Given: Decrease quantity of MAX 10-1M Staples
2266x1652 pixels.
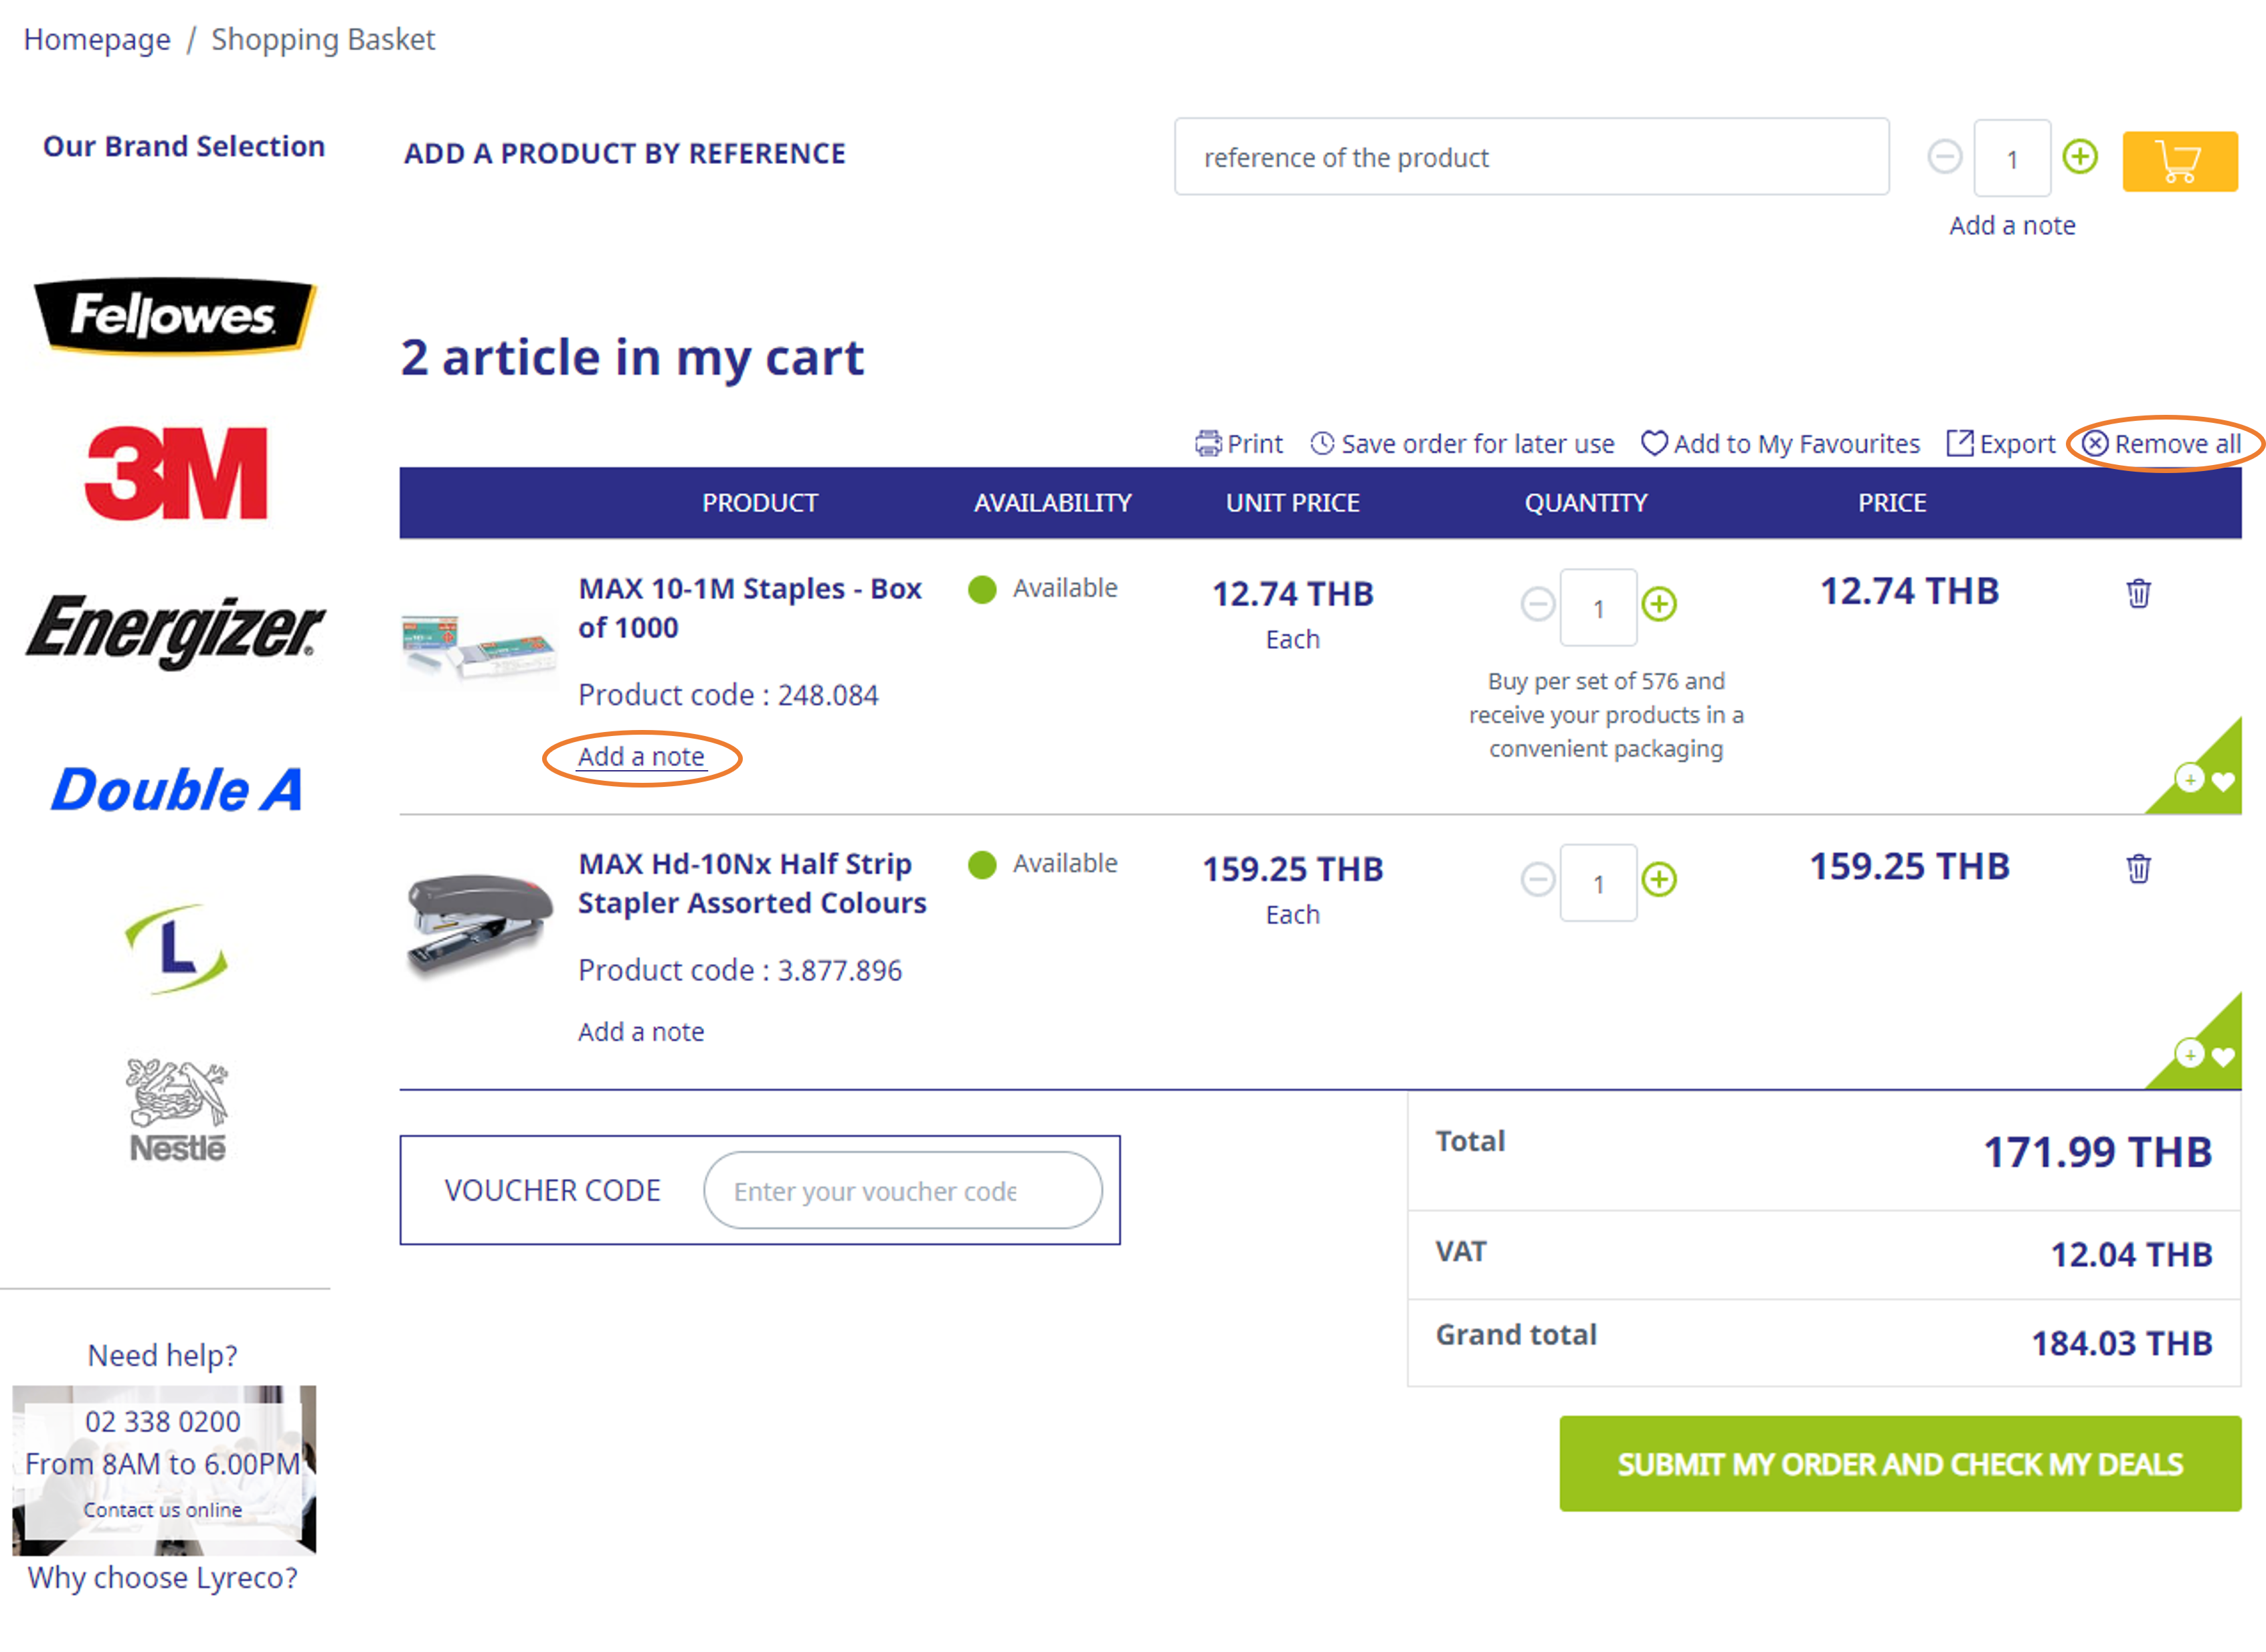Looking at the screenshot, I should click(x=1537, y=603).
